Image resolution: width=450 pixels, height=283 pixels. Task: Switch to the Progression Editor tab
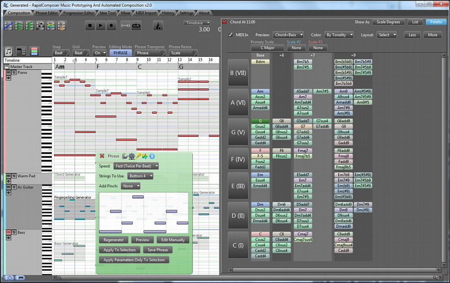pyautogui.click(x=79, y=13)
